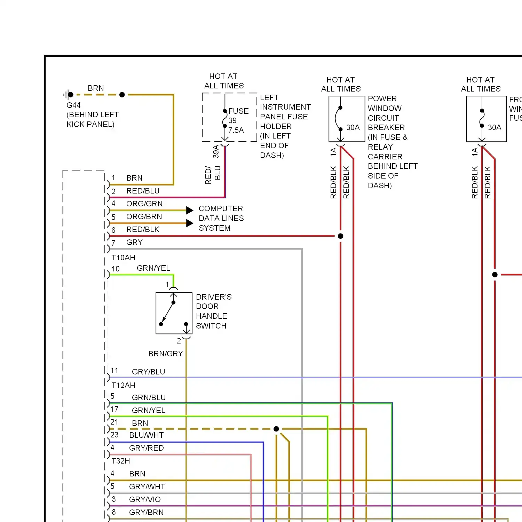The width and height of the screenshot is (522, 522).
Task: Click 'GRN/BLU' label at pin 5
Action: (x=149, y=397)
